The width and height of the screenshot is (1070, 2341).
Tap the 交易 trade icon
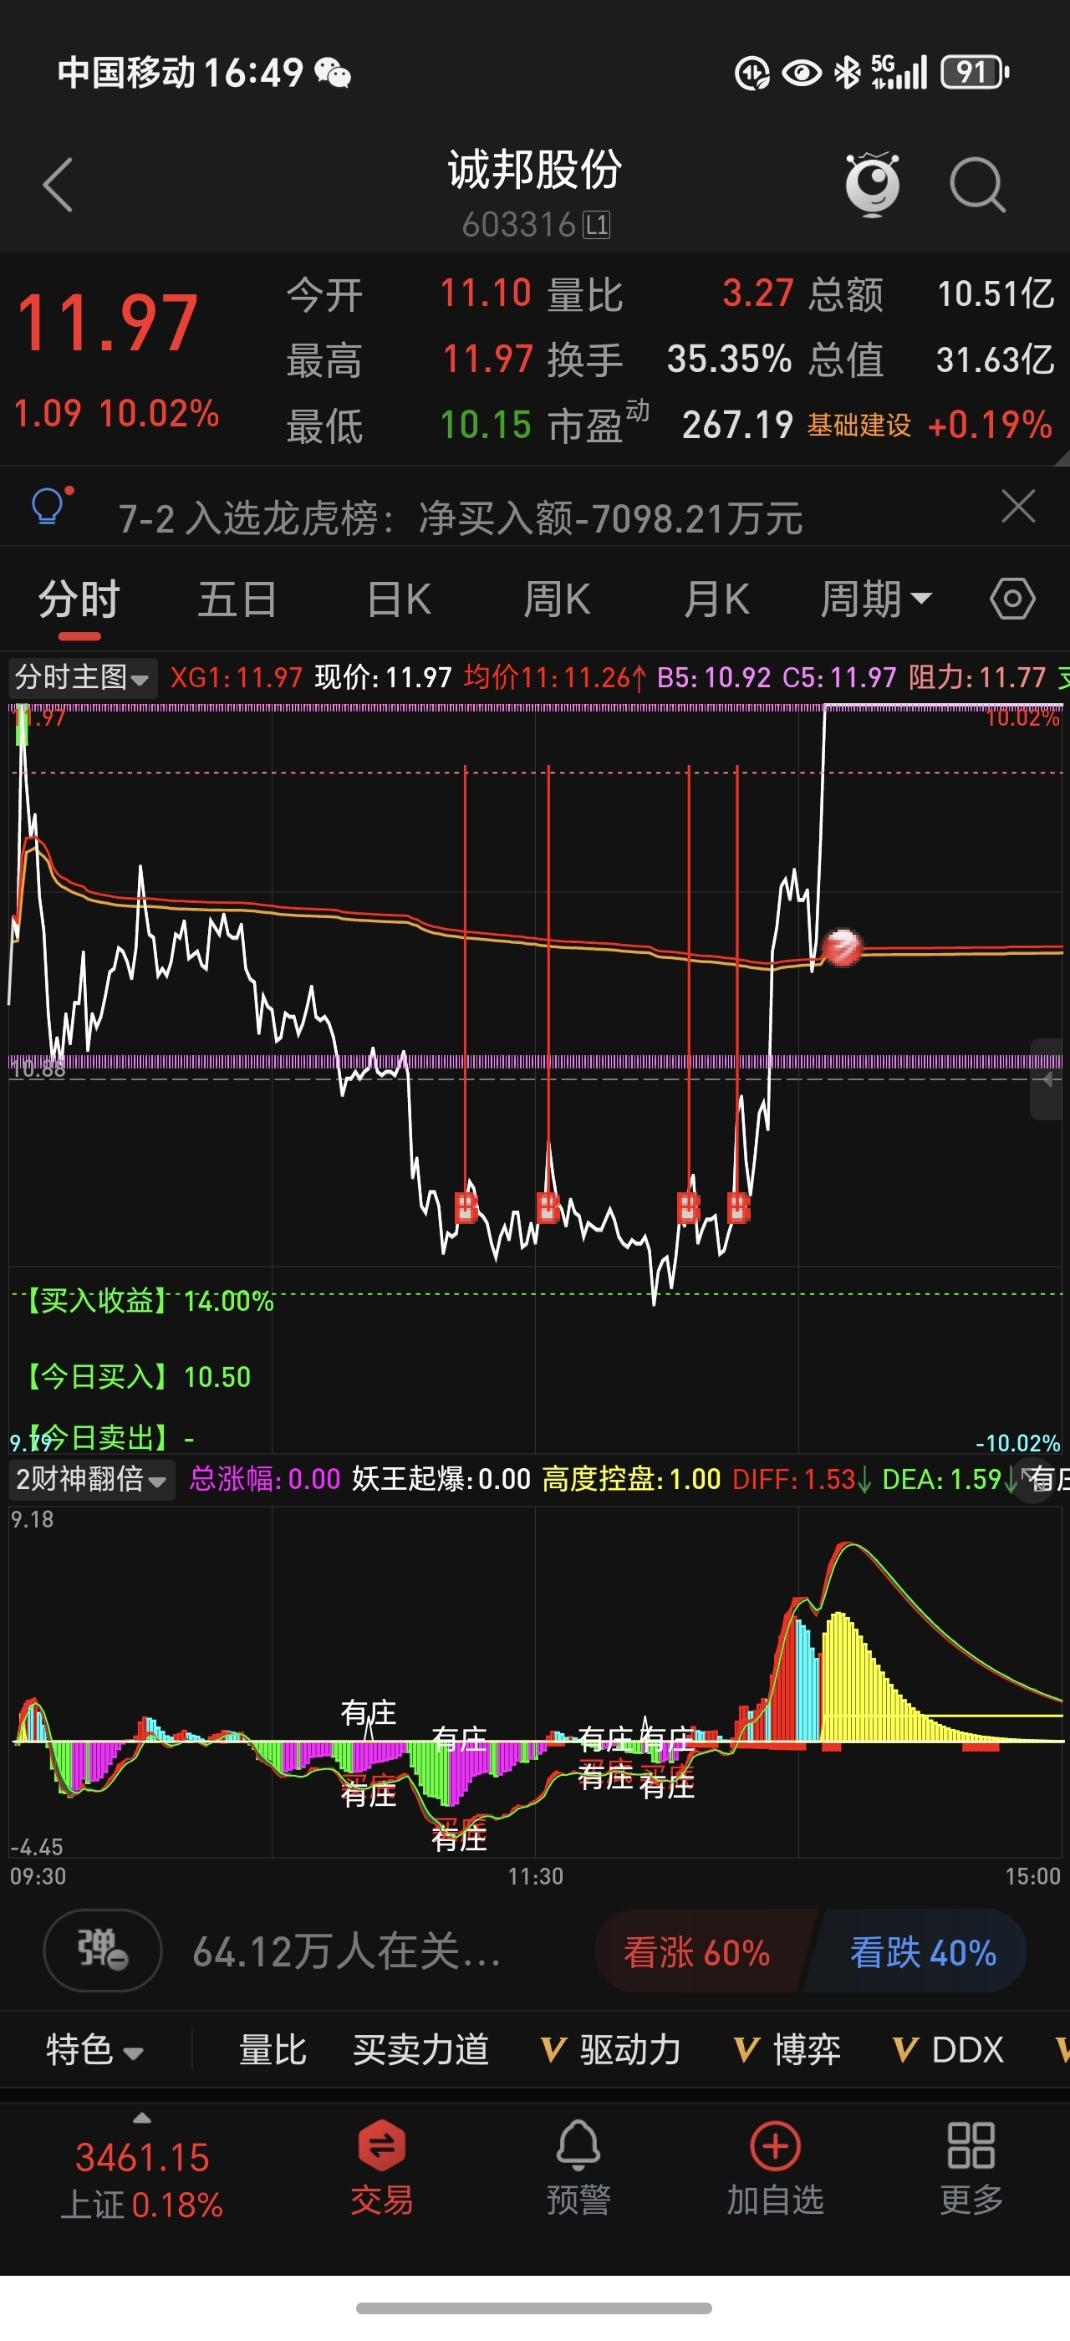point(381,2167)
